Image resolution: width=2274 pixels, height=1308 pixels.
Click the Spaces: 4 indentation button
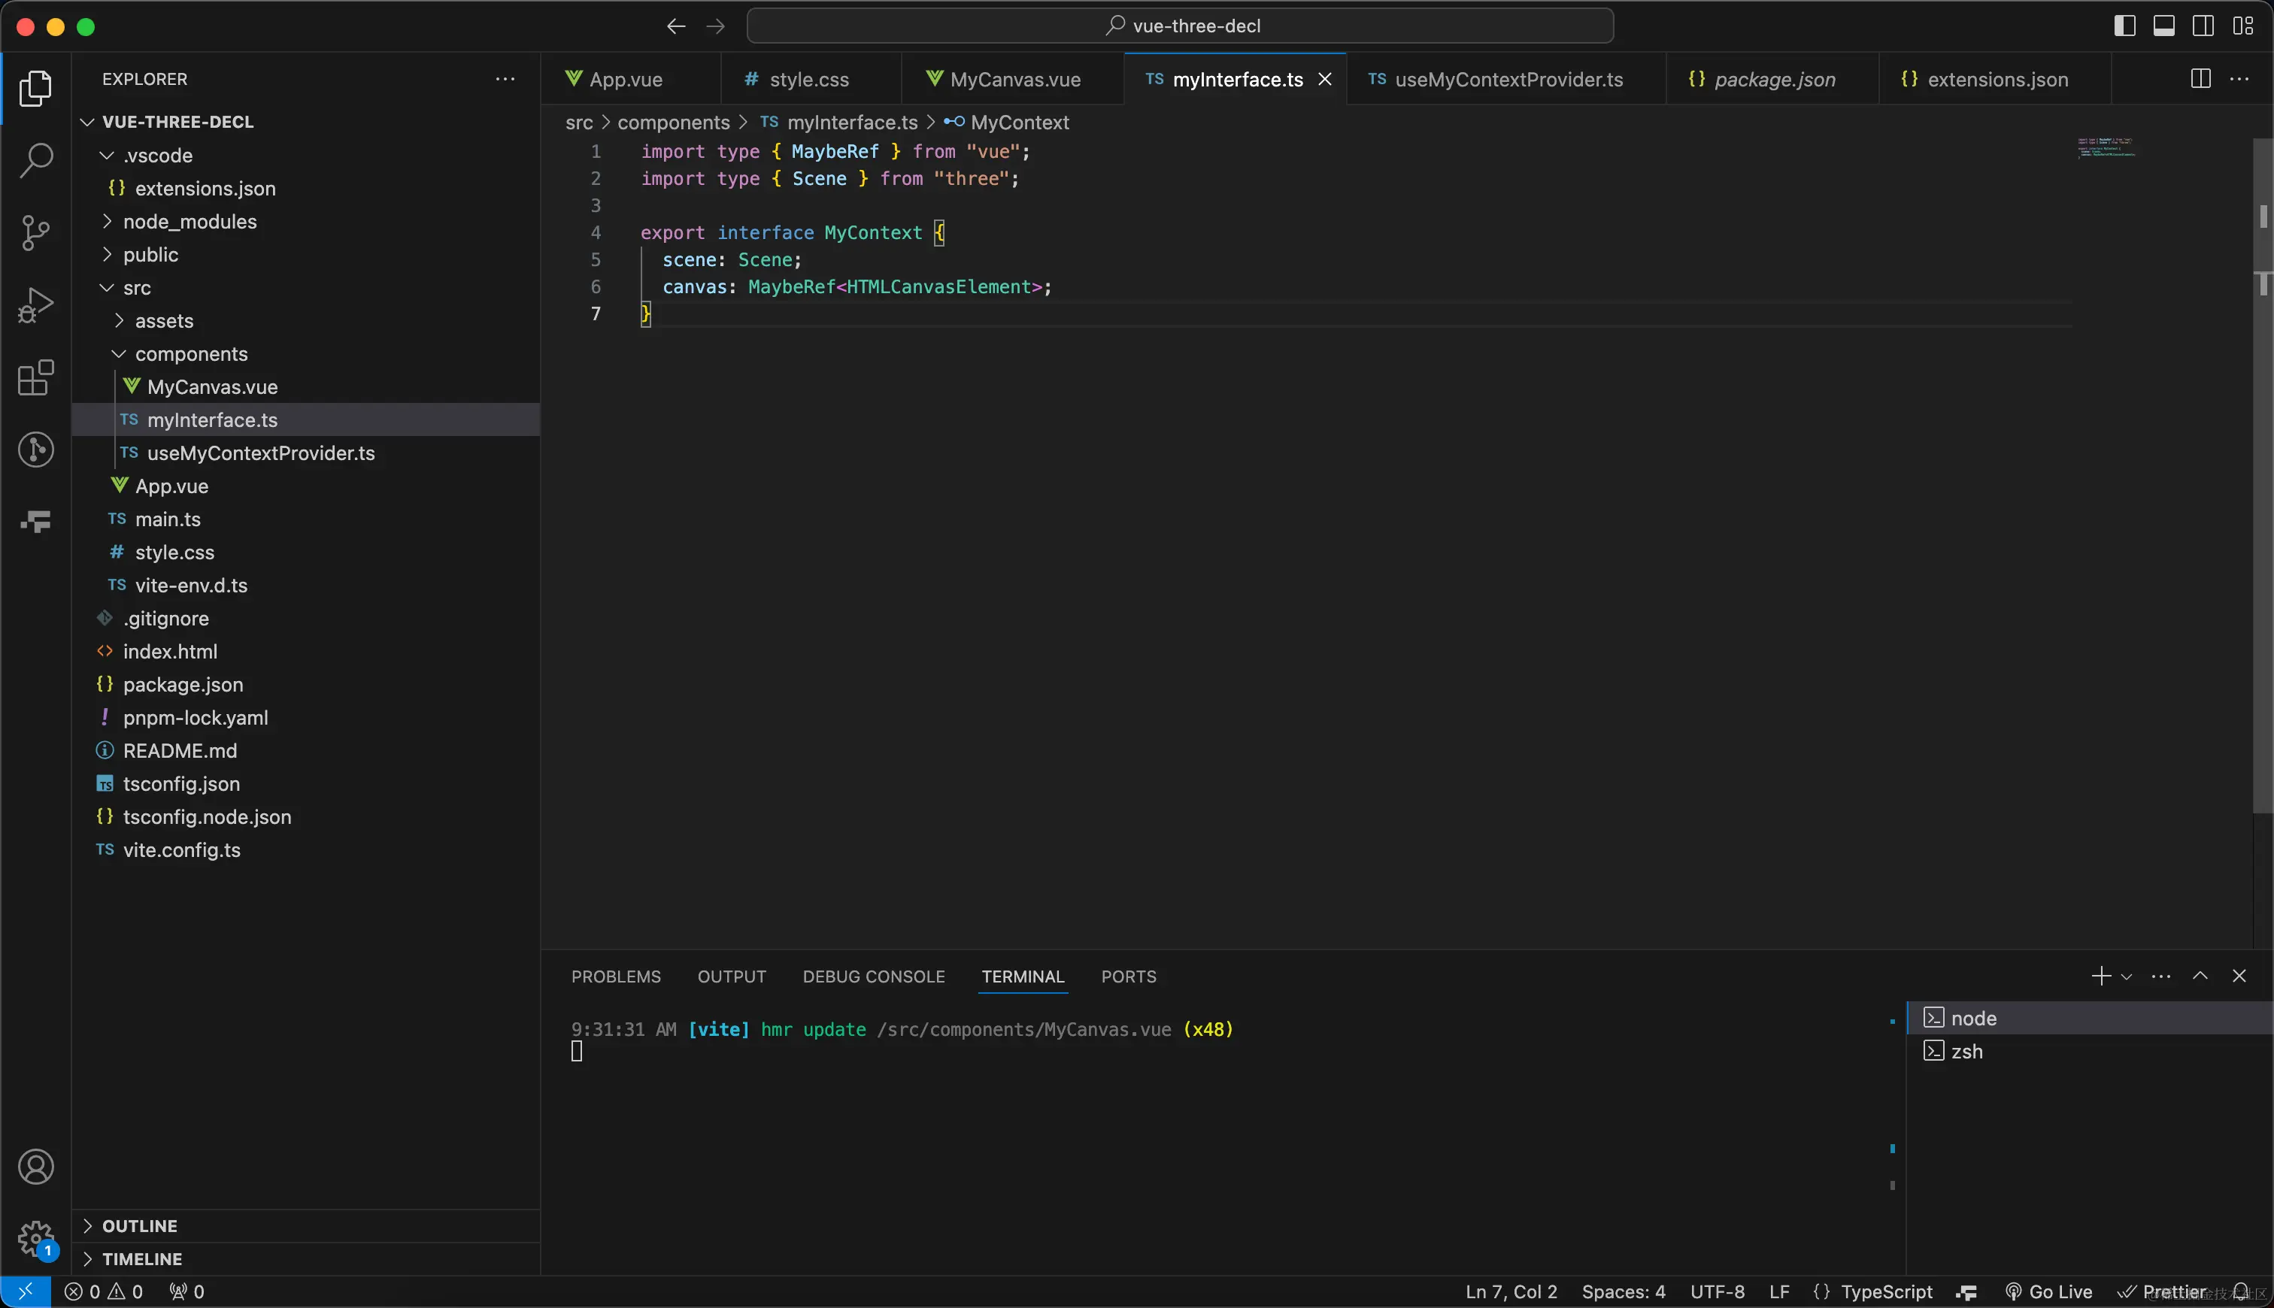pos(1623,1291)
